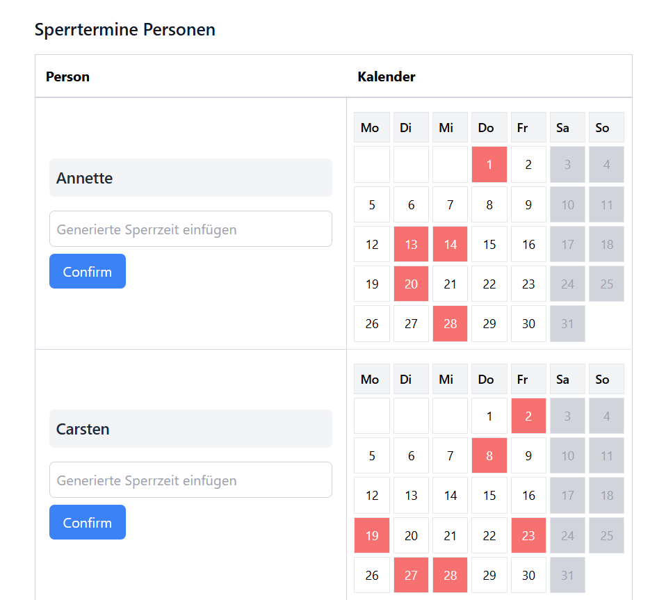Click the Person column header

tap(67, 76)
